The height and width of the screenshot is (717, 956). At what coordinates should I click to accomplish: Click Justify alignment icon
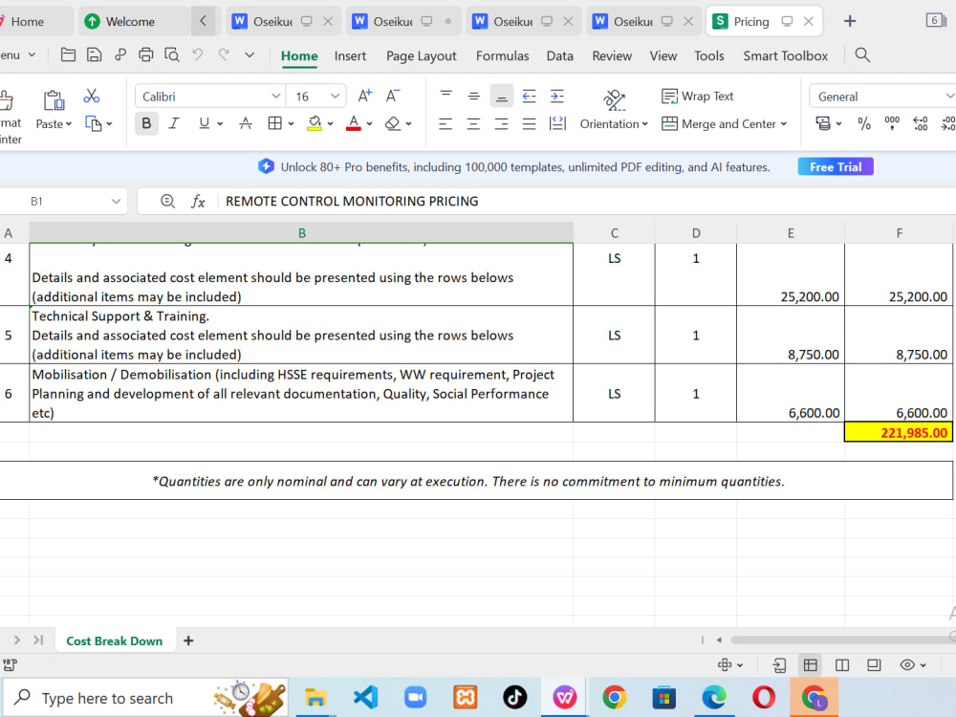pyautogui.click(x=530, y=123)
